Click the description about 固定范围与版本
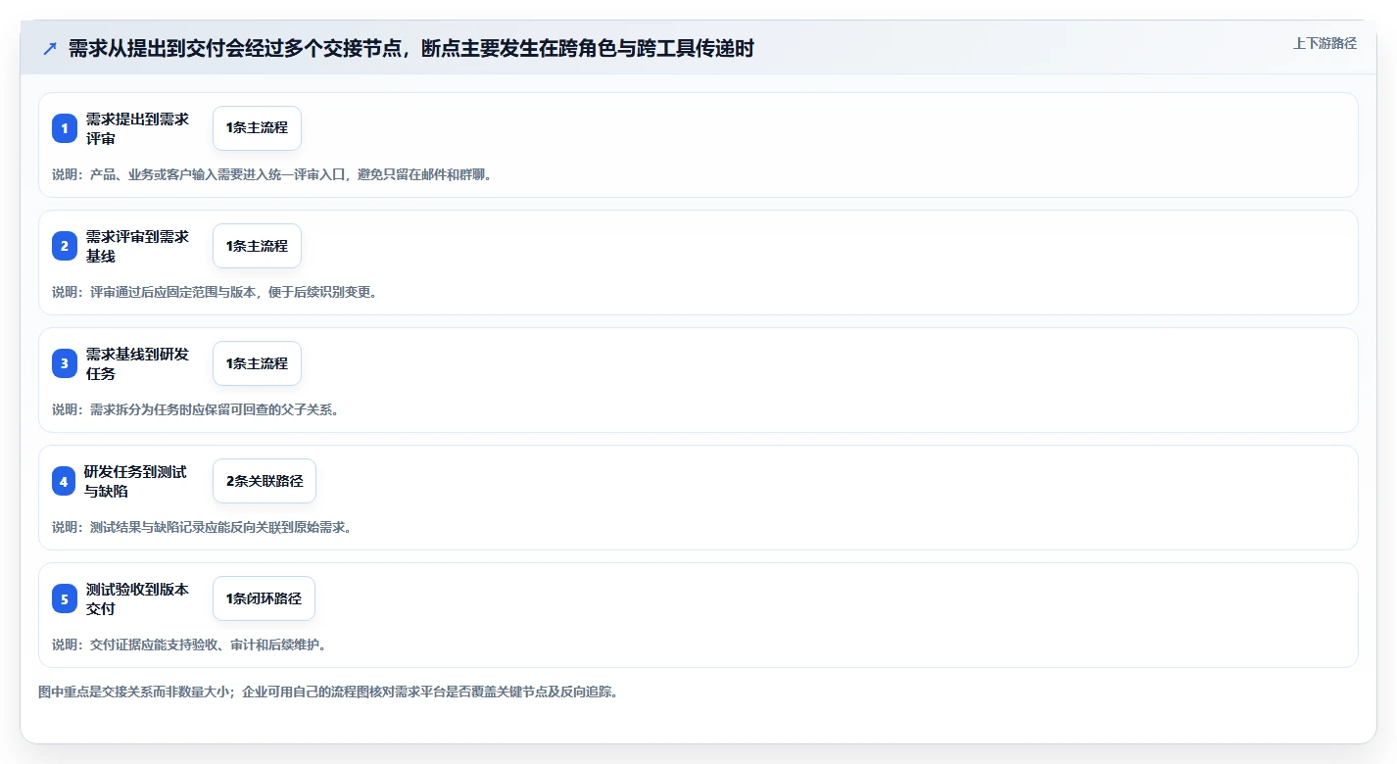 coord(215,292)
